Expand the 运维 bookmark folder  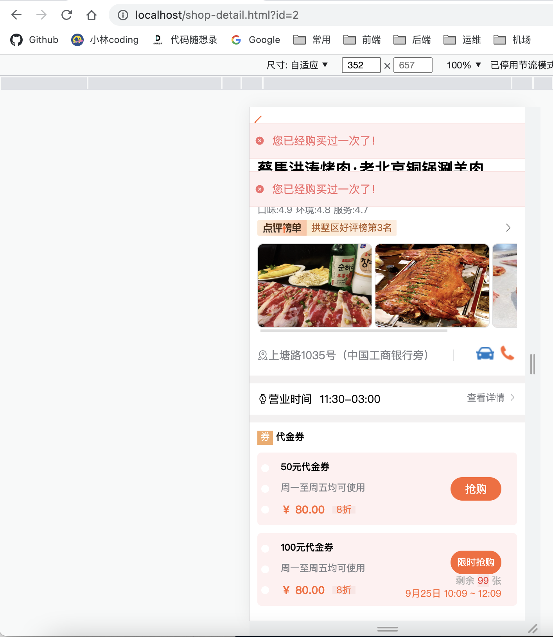coord(462,40)
